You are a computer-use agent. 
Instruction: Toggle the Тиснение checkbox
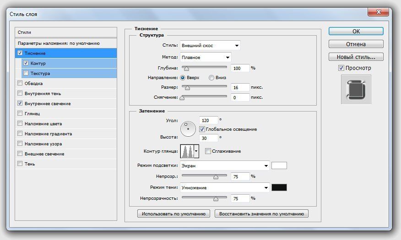click(x=20, y=53)
